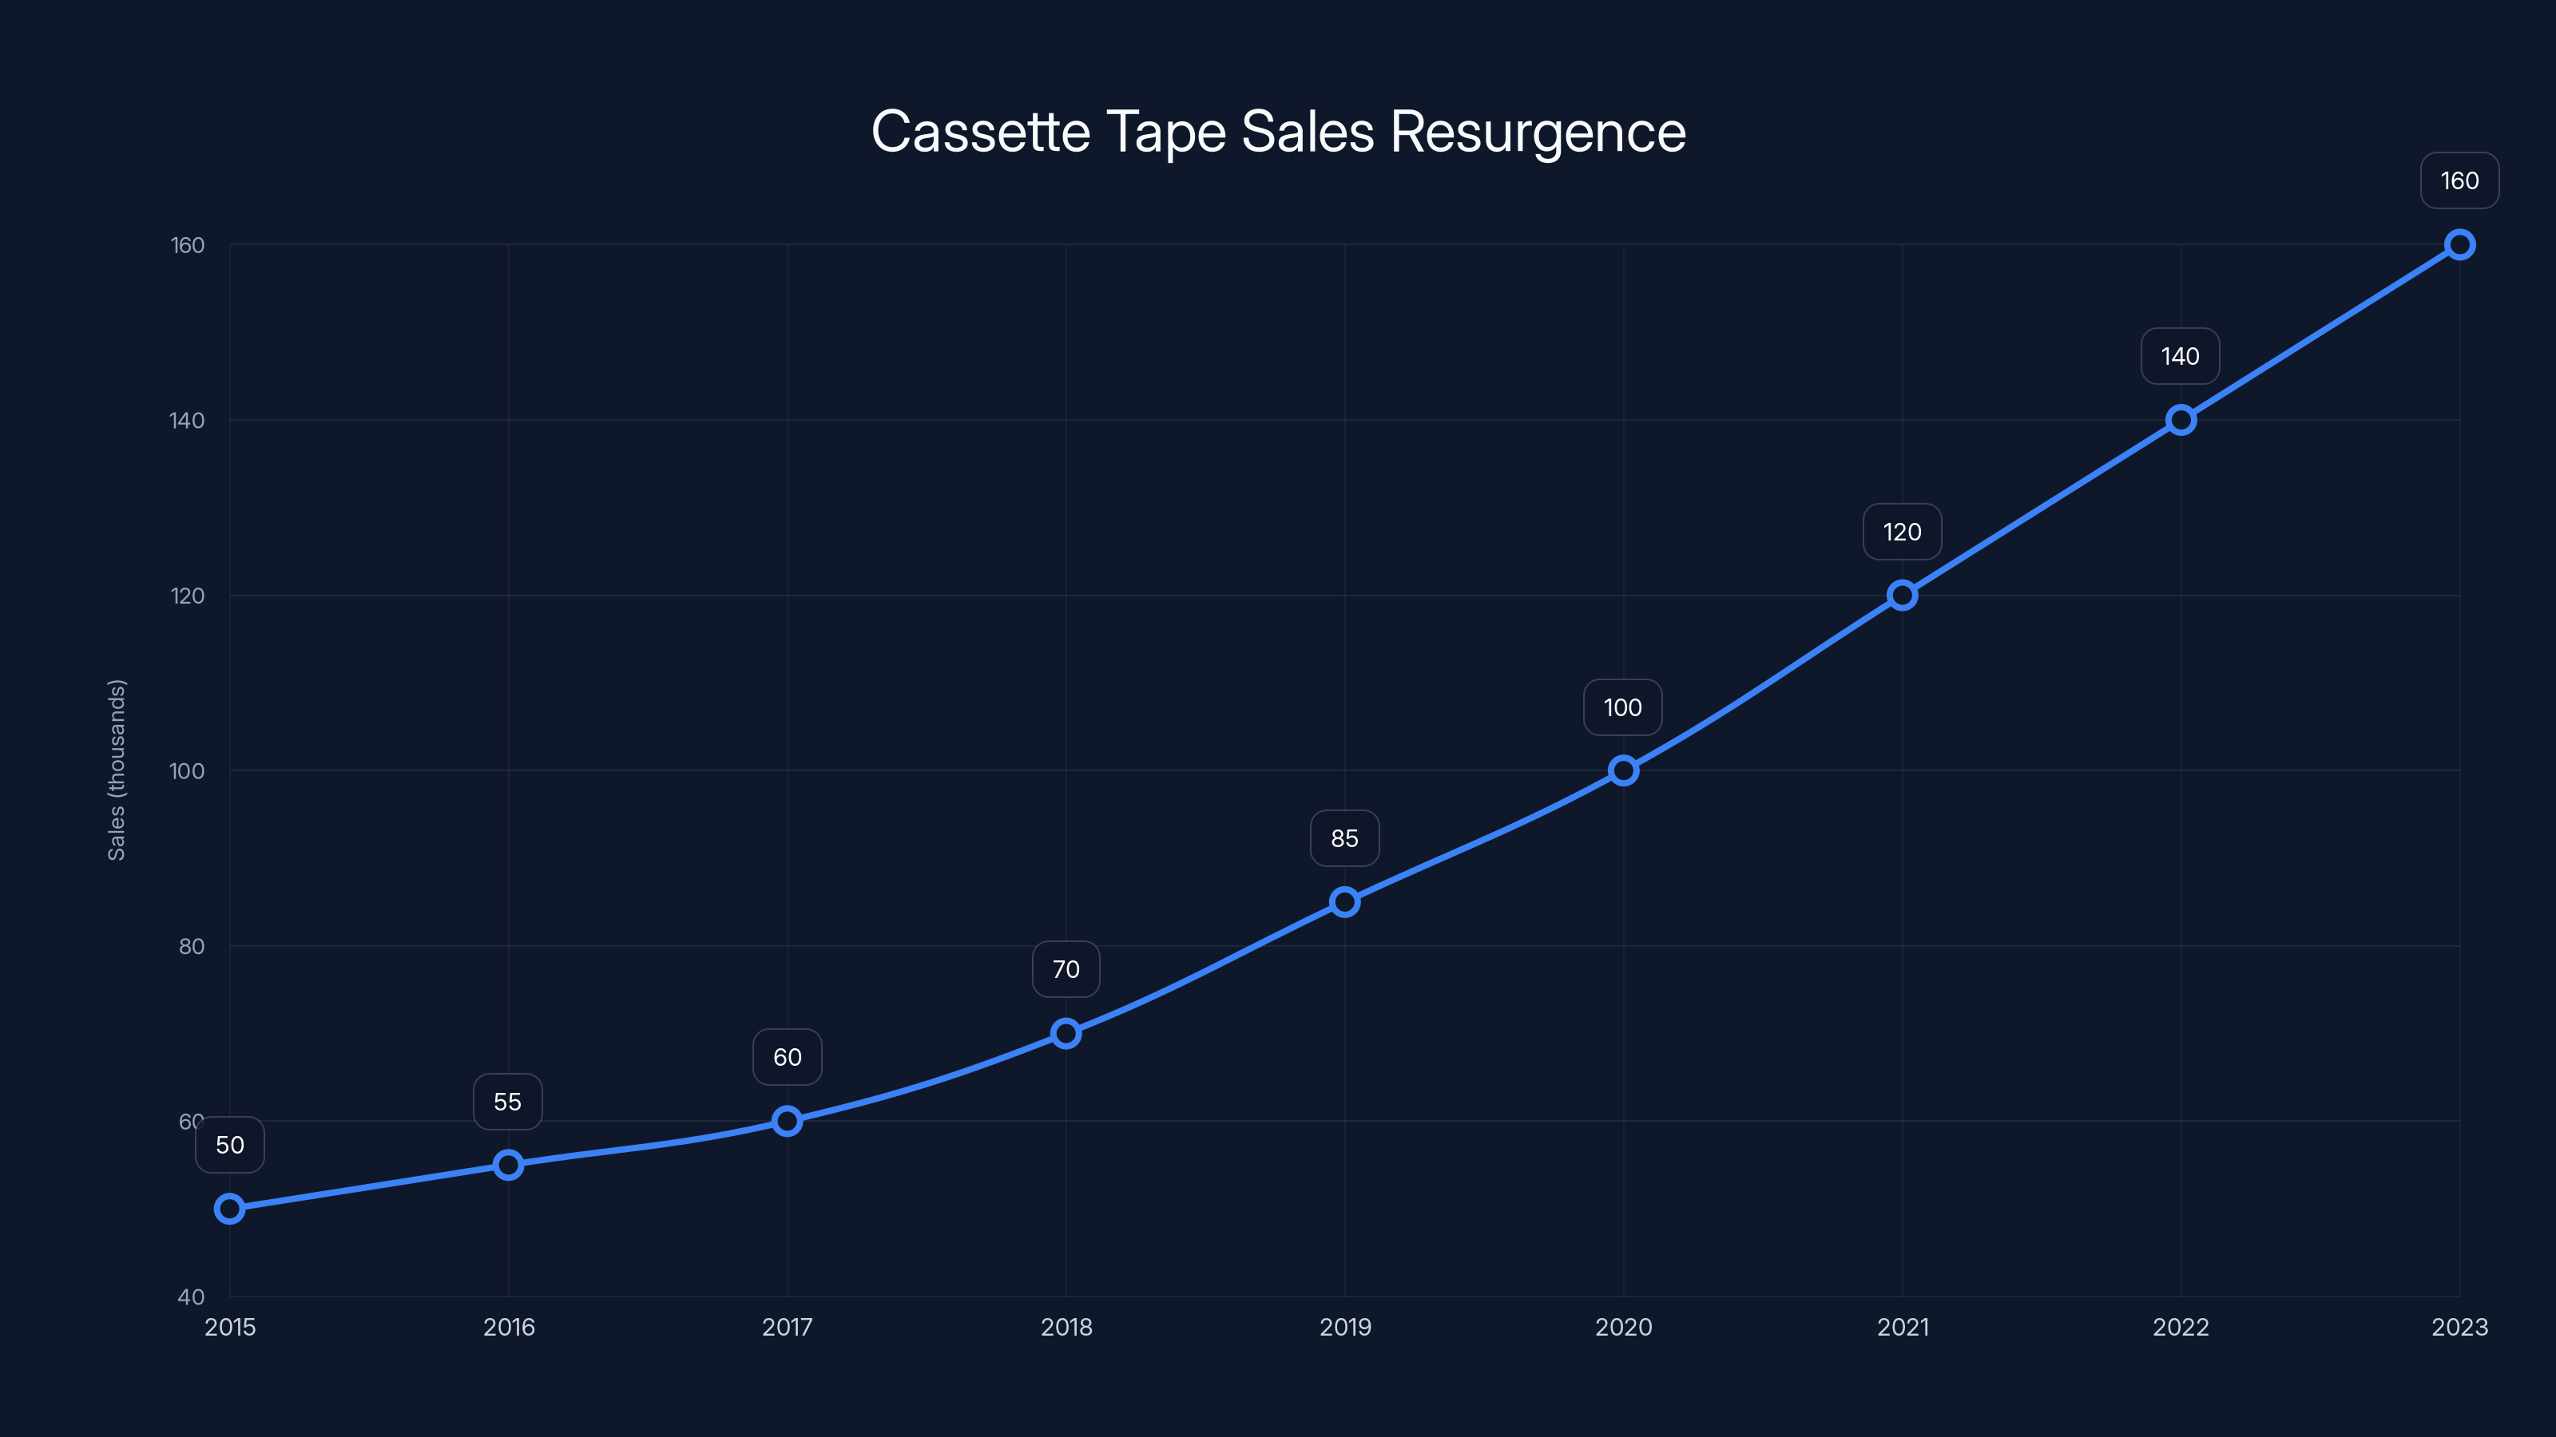The width and height of the screenshot is (2556, 1437).
Task: Click the 160 data label above 2023
Action: pyautogui.click(x=2460, y=180)
